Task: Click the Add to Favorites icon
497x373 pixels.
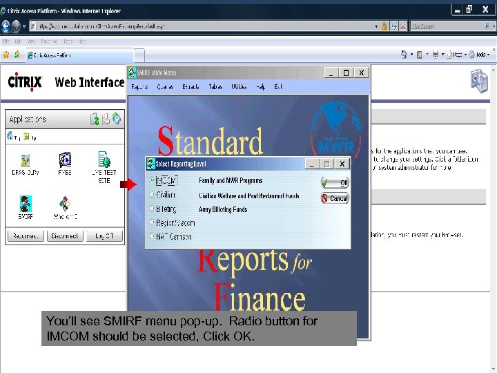Action: (x=17, y=55)
